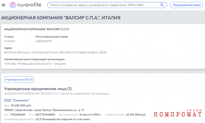
Task: Open the ООО "Синикон" company link
Action: [x=17, y=100]
